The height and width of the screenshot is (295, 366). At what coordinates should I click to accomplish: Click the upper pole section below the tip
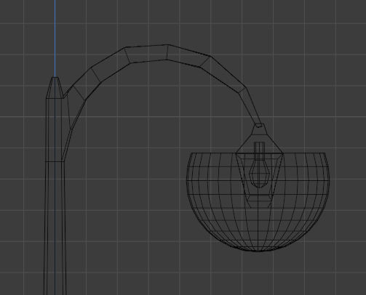click(x=55, y=129)
